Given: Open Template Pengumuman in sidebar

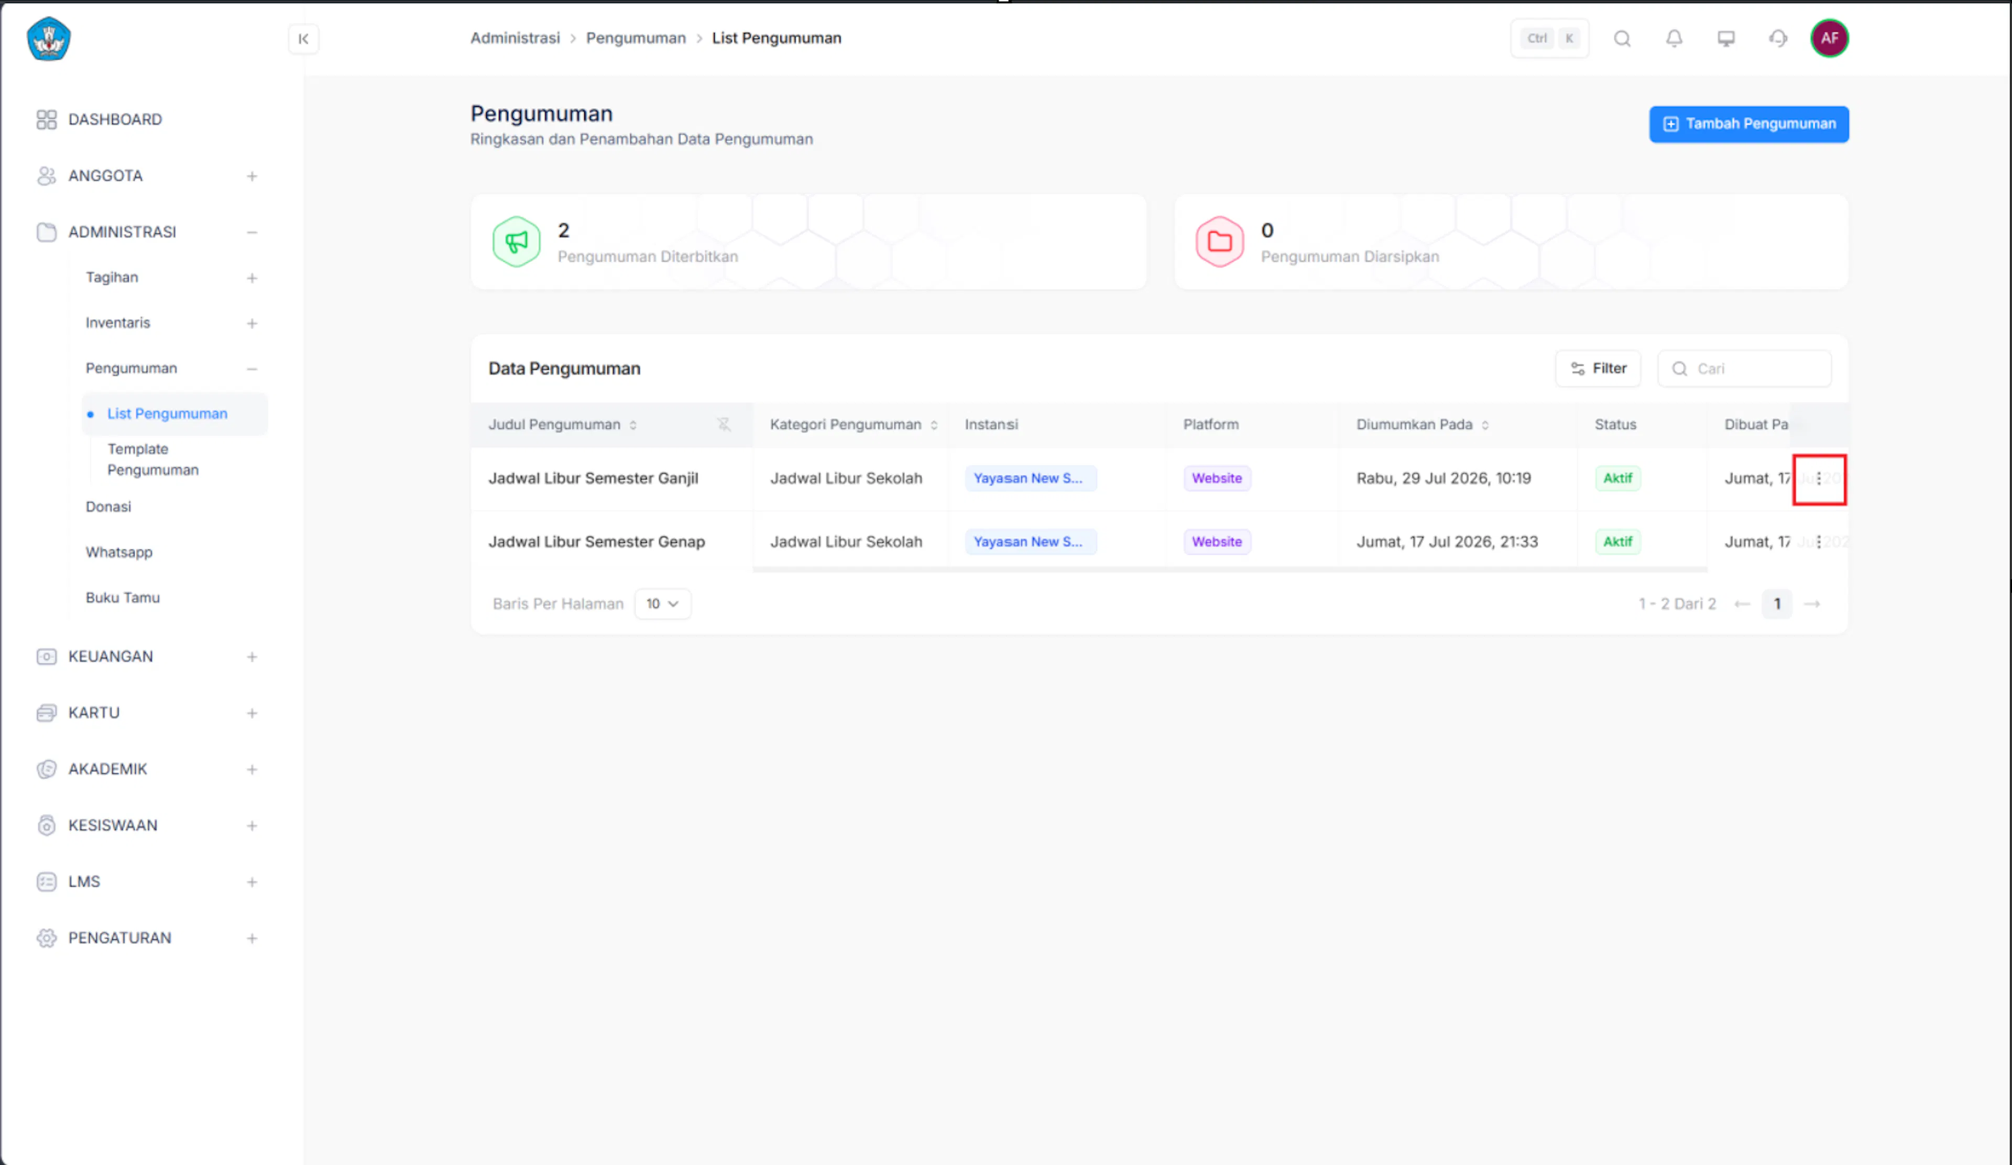Looking at the screenshot, I should (x=152, y=459).
